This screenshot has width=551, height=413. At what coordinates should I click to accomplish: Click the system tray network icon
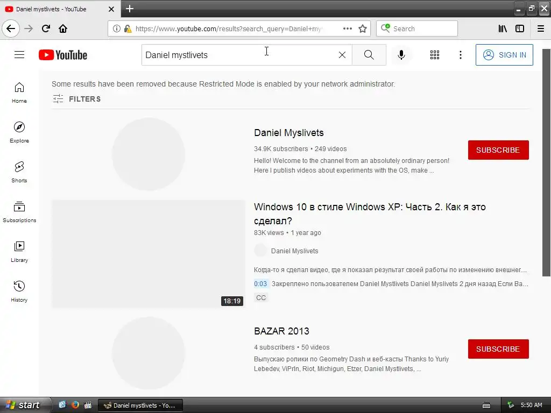tap(511, 405)
